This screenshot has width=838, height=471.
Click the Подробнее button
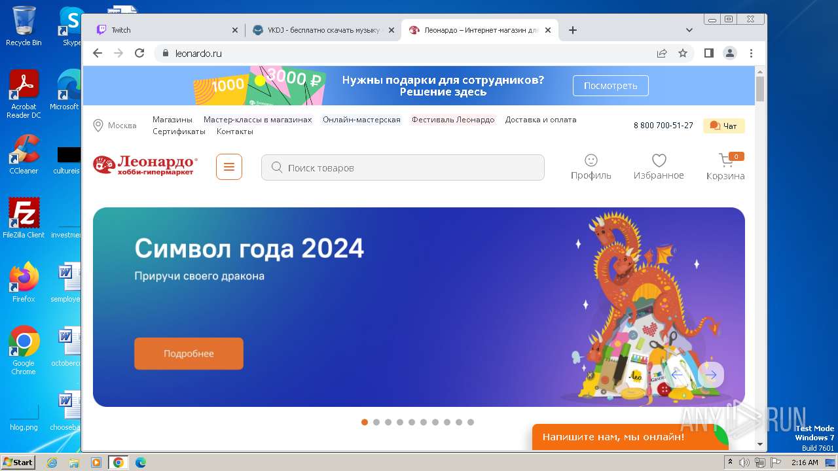click(x=189, y=353)
